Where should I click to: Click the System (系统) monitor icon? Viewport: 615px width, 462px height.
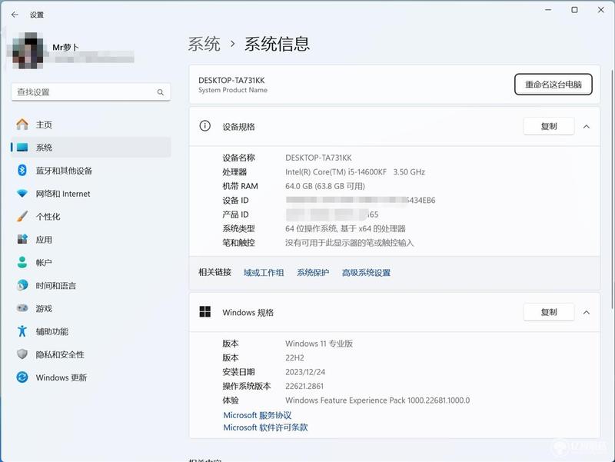(22, 147)
